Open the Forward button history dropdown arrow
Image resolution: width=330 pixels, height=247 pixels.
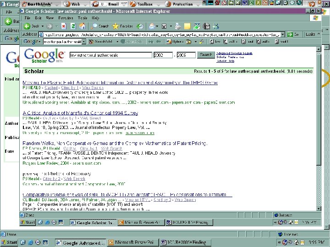click(x=56, y=26)
